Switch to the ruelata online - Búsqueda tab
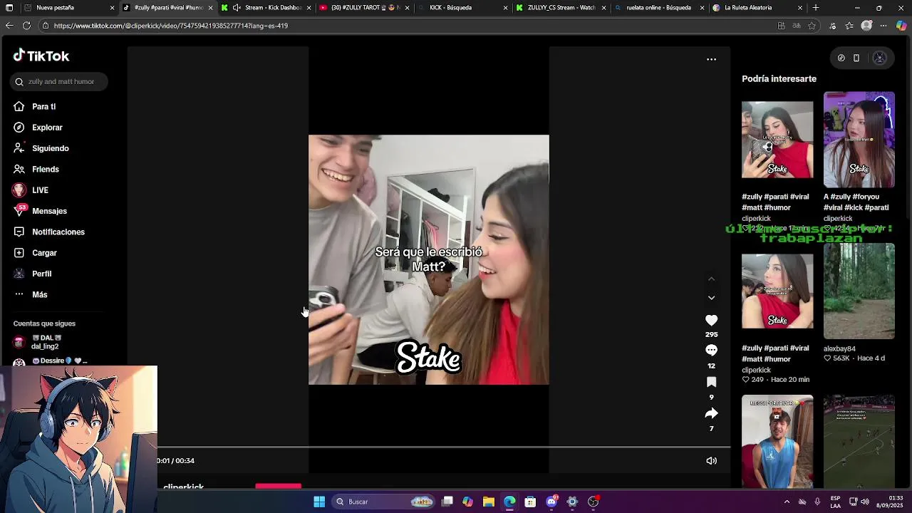 pyautogui.click(x=658, y=8)
